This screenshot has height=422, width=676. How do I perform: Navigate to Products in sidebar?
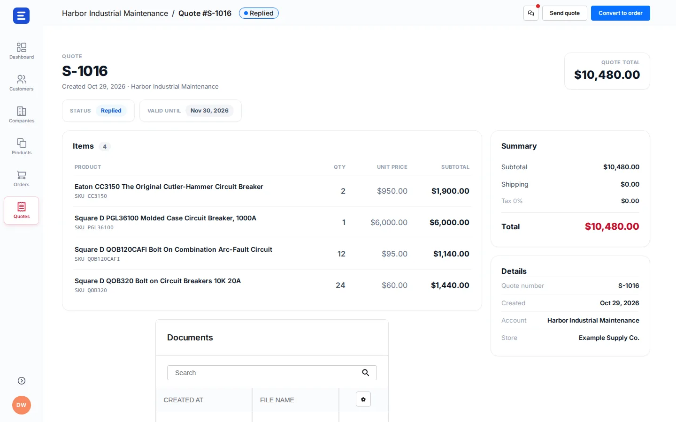point(22,147)
